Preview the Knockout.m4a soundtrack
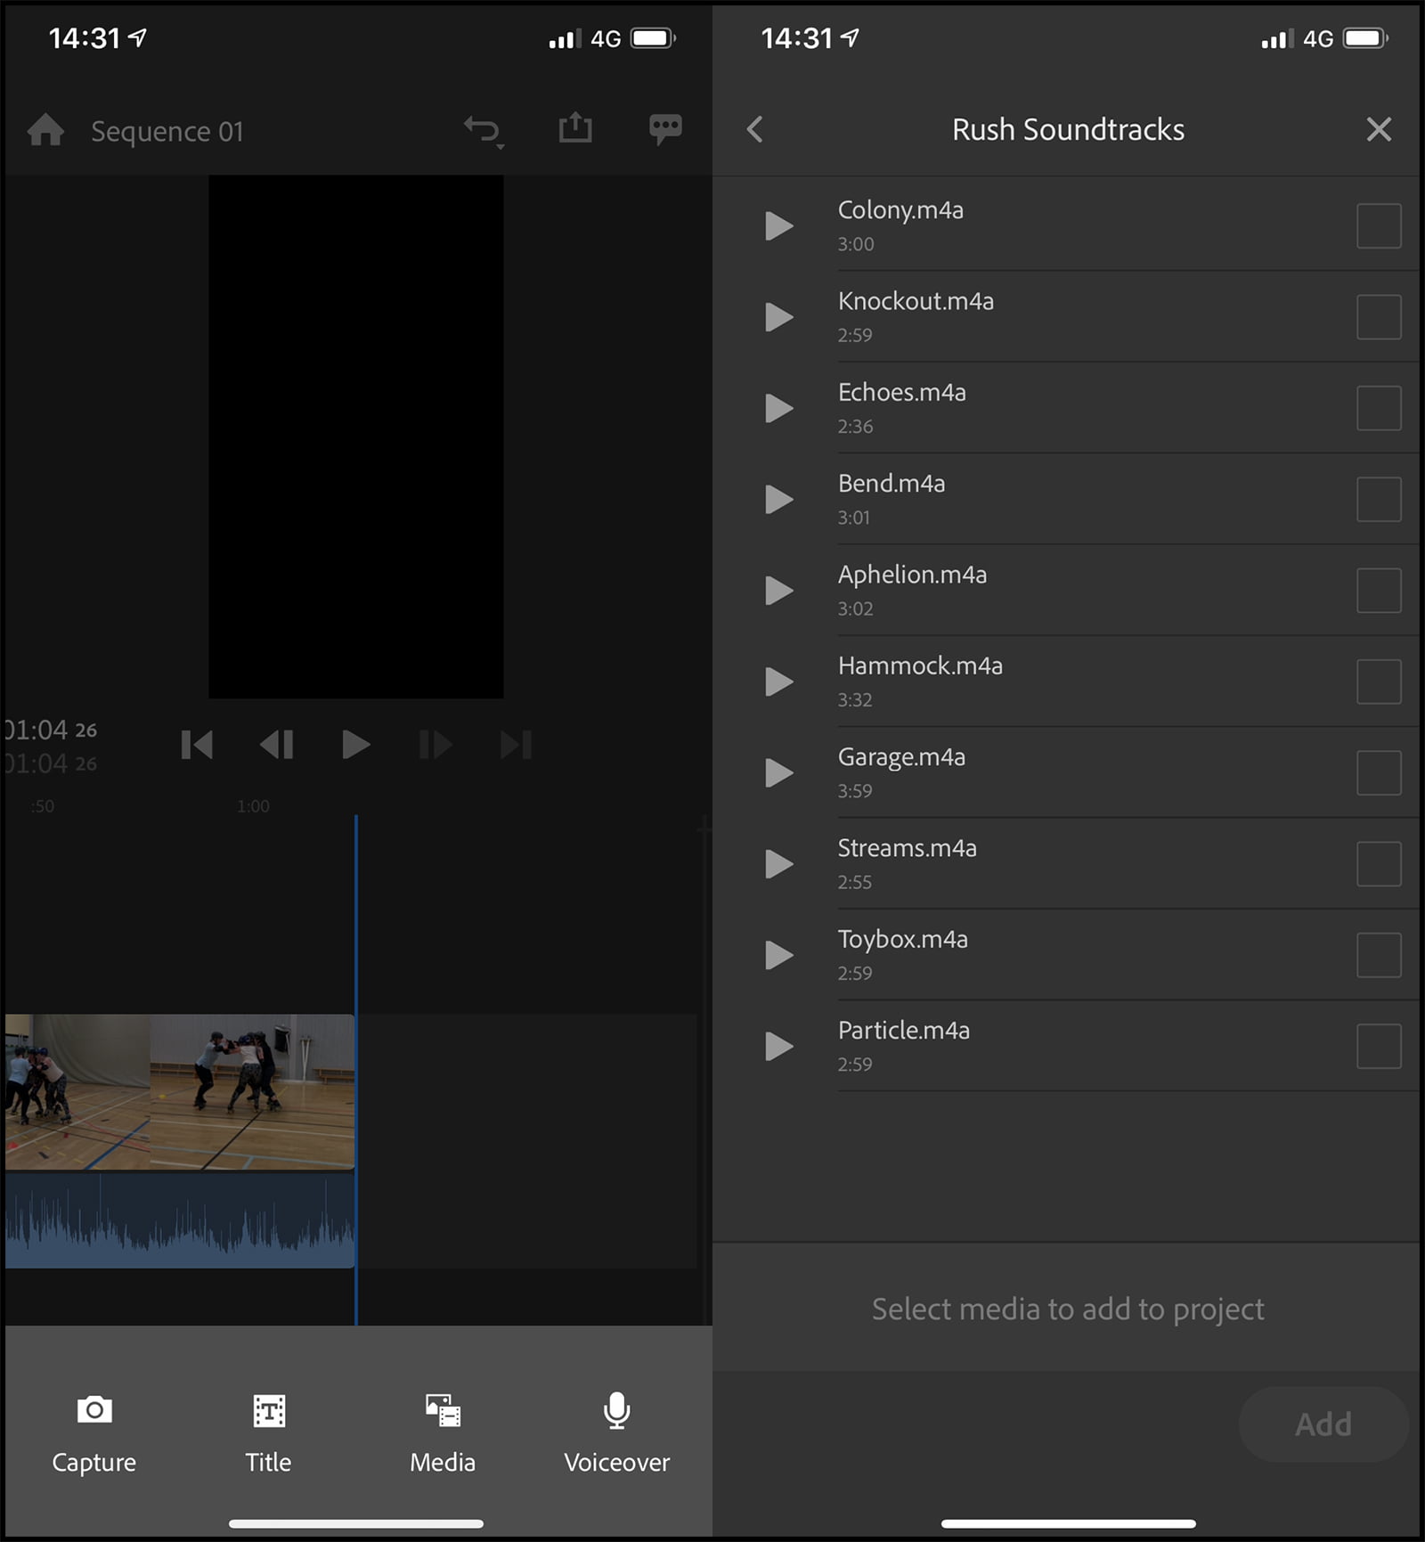This screenshot has height=1542, width=1425. pos(778,317)
